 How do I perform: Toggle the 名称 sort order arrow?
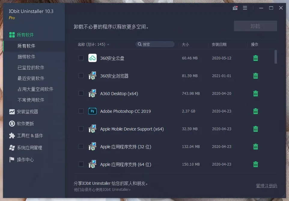click(x=108, y=44)
